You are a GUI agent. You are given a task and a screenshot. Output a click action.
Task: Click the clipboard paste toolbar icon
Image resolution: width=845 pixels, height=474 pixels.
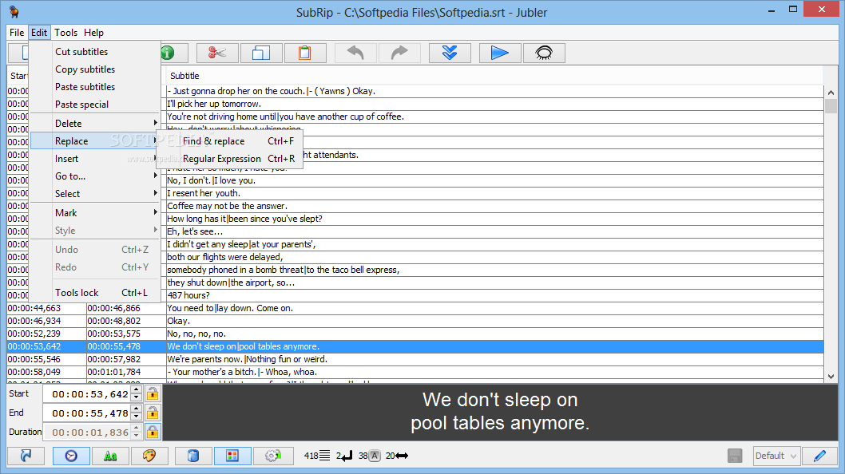(305, 53)
